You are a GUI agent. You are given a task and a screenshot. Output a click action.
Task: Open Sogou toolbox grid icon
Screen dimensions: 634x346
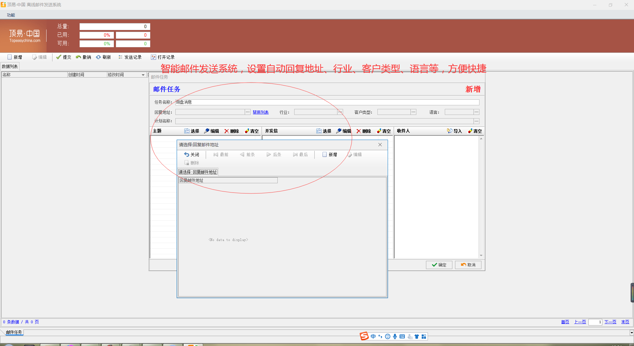pyautogui.click(x=424, y=336)
